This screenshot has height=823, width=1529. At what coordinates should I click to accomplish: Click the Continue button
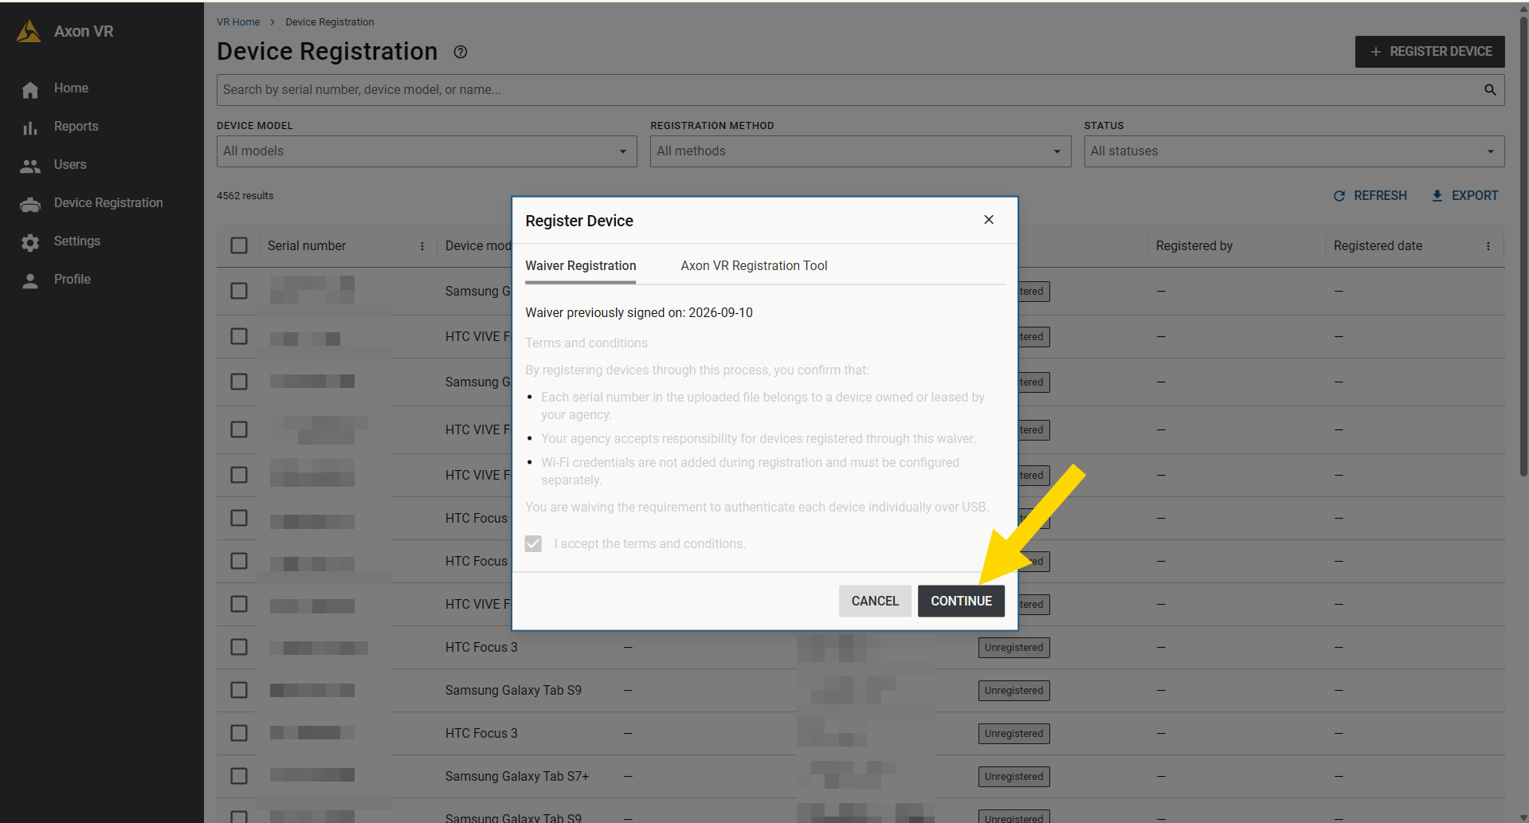pos(962,602)
